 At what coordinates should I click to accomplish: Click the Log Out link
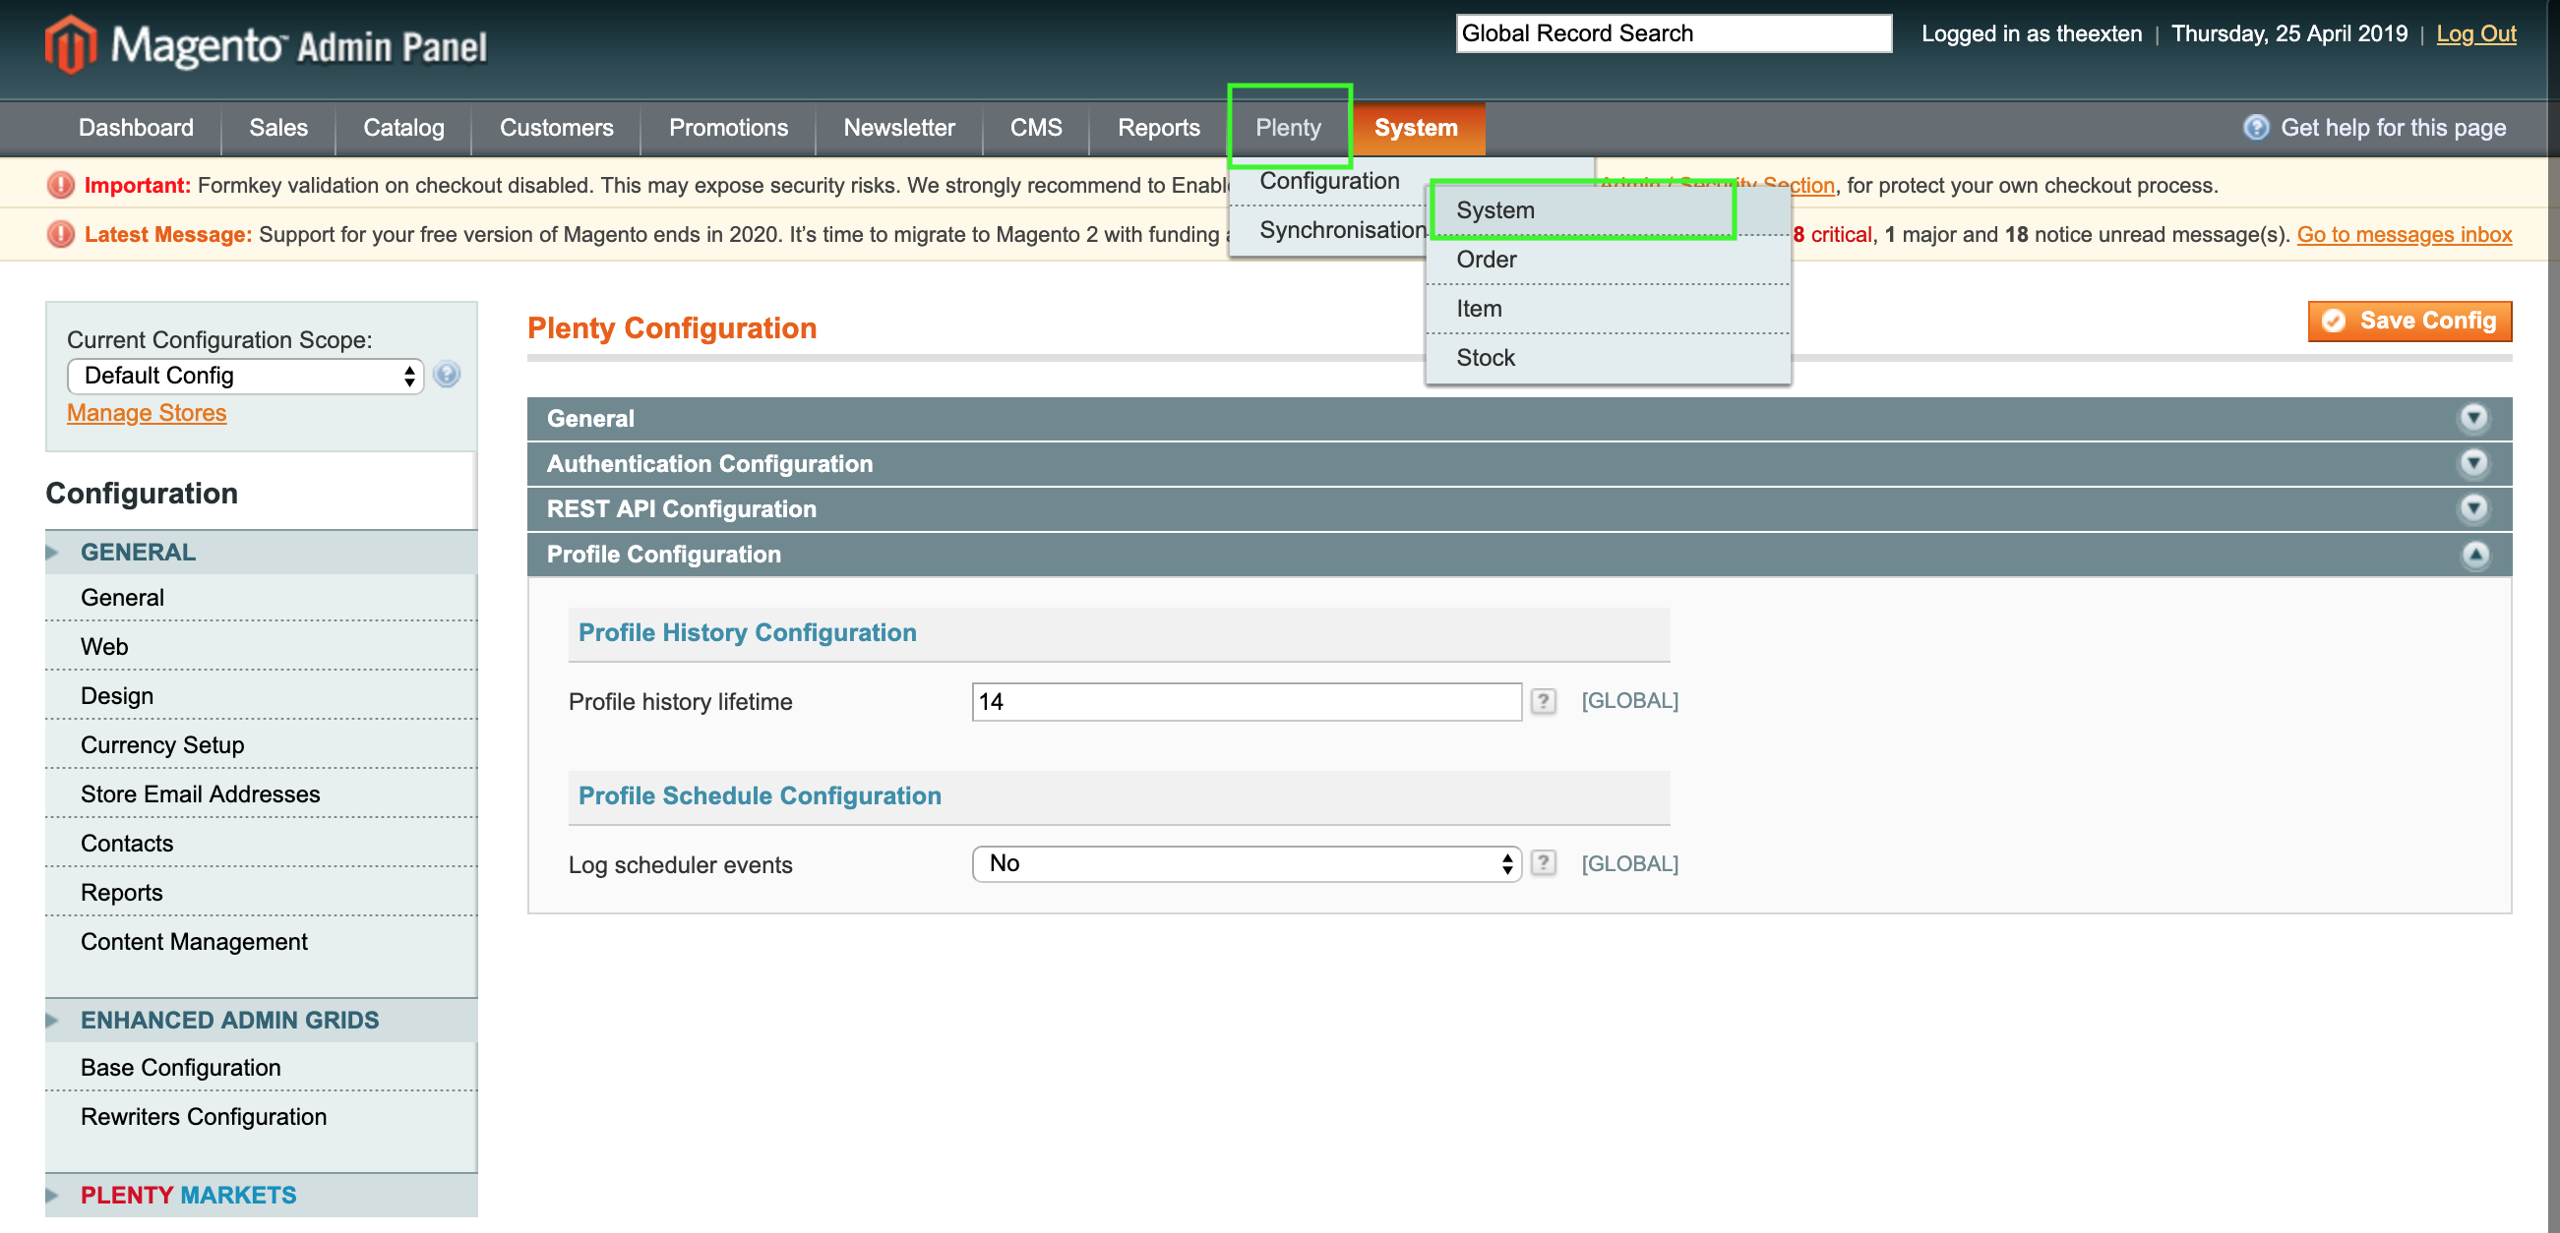click(x=2475, y=33)
